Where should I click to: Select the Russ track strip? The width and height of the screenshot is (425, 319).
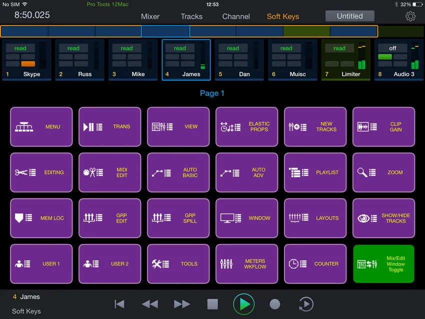click(x=79, y=60)
